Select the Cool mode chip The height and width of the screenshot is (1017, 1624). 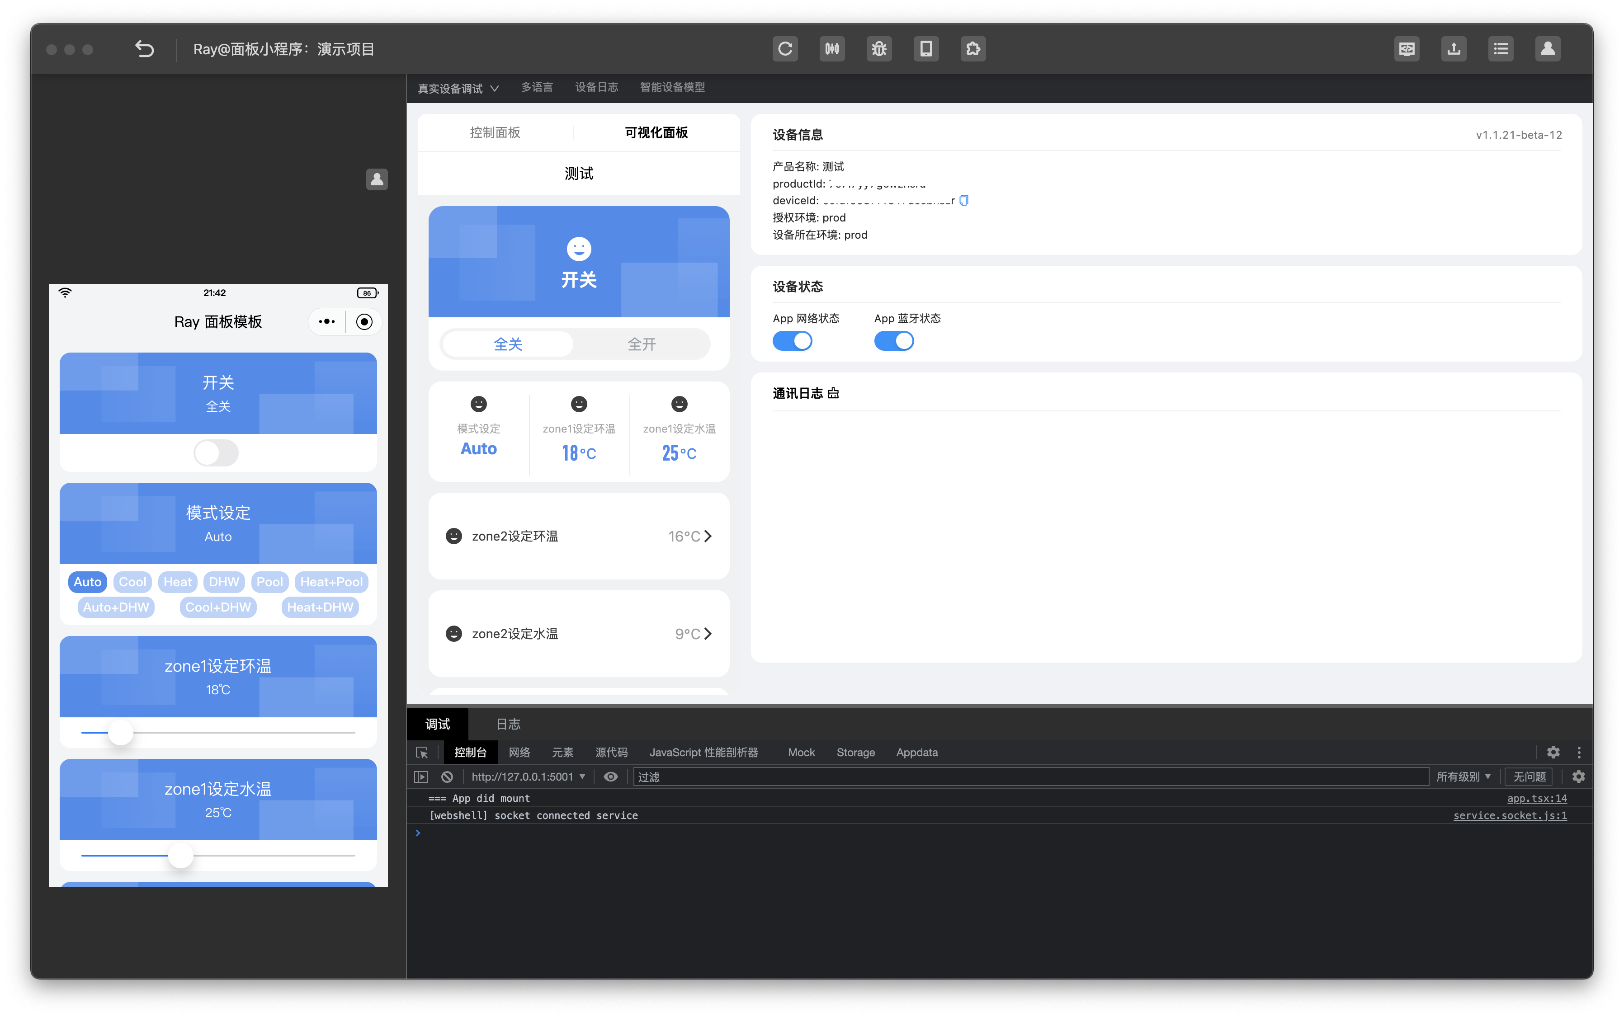pyautogui.click(x=132, y=582)
